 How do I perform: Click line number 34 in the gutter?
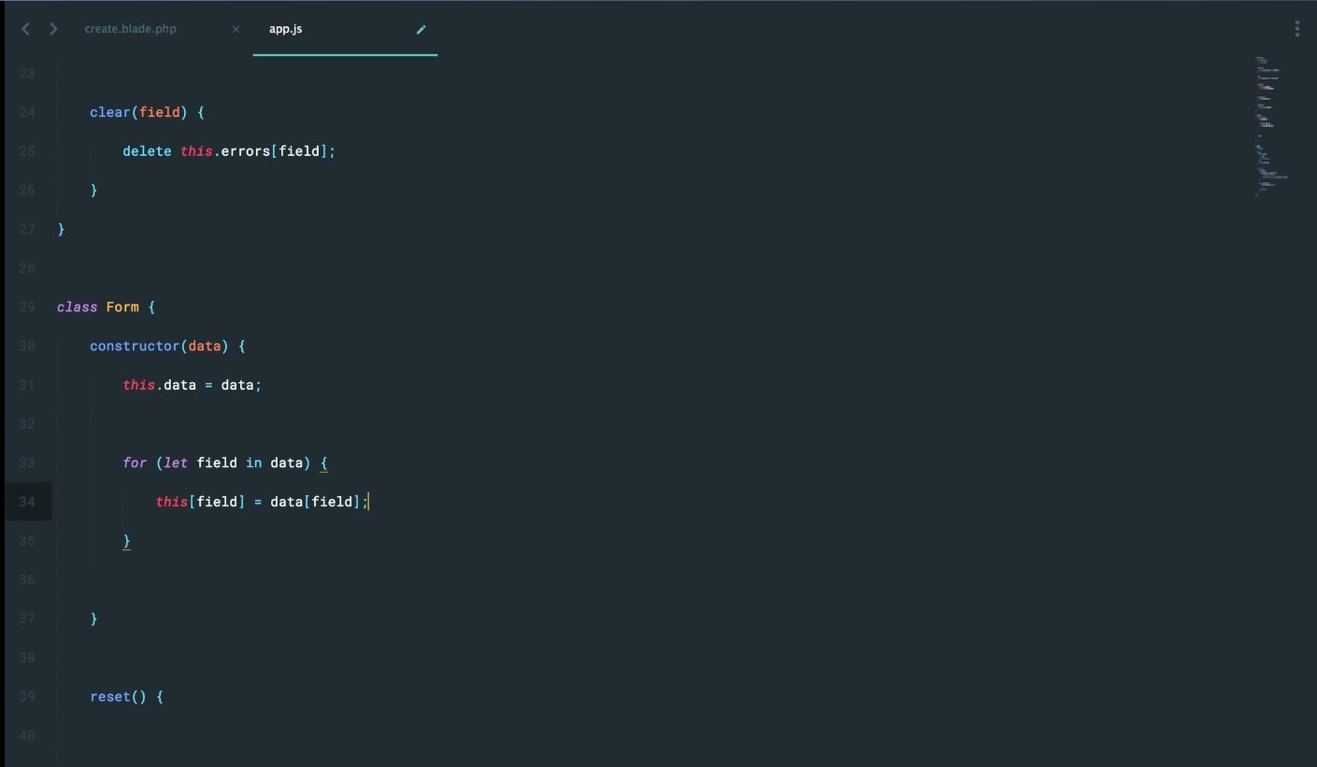(x=26, y=502)
